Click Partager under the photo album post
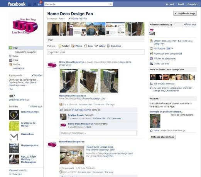The image size is (201, 177). [110, 104]
